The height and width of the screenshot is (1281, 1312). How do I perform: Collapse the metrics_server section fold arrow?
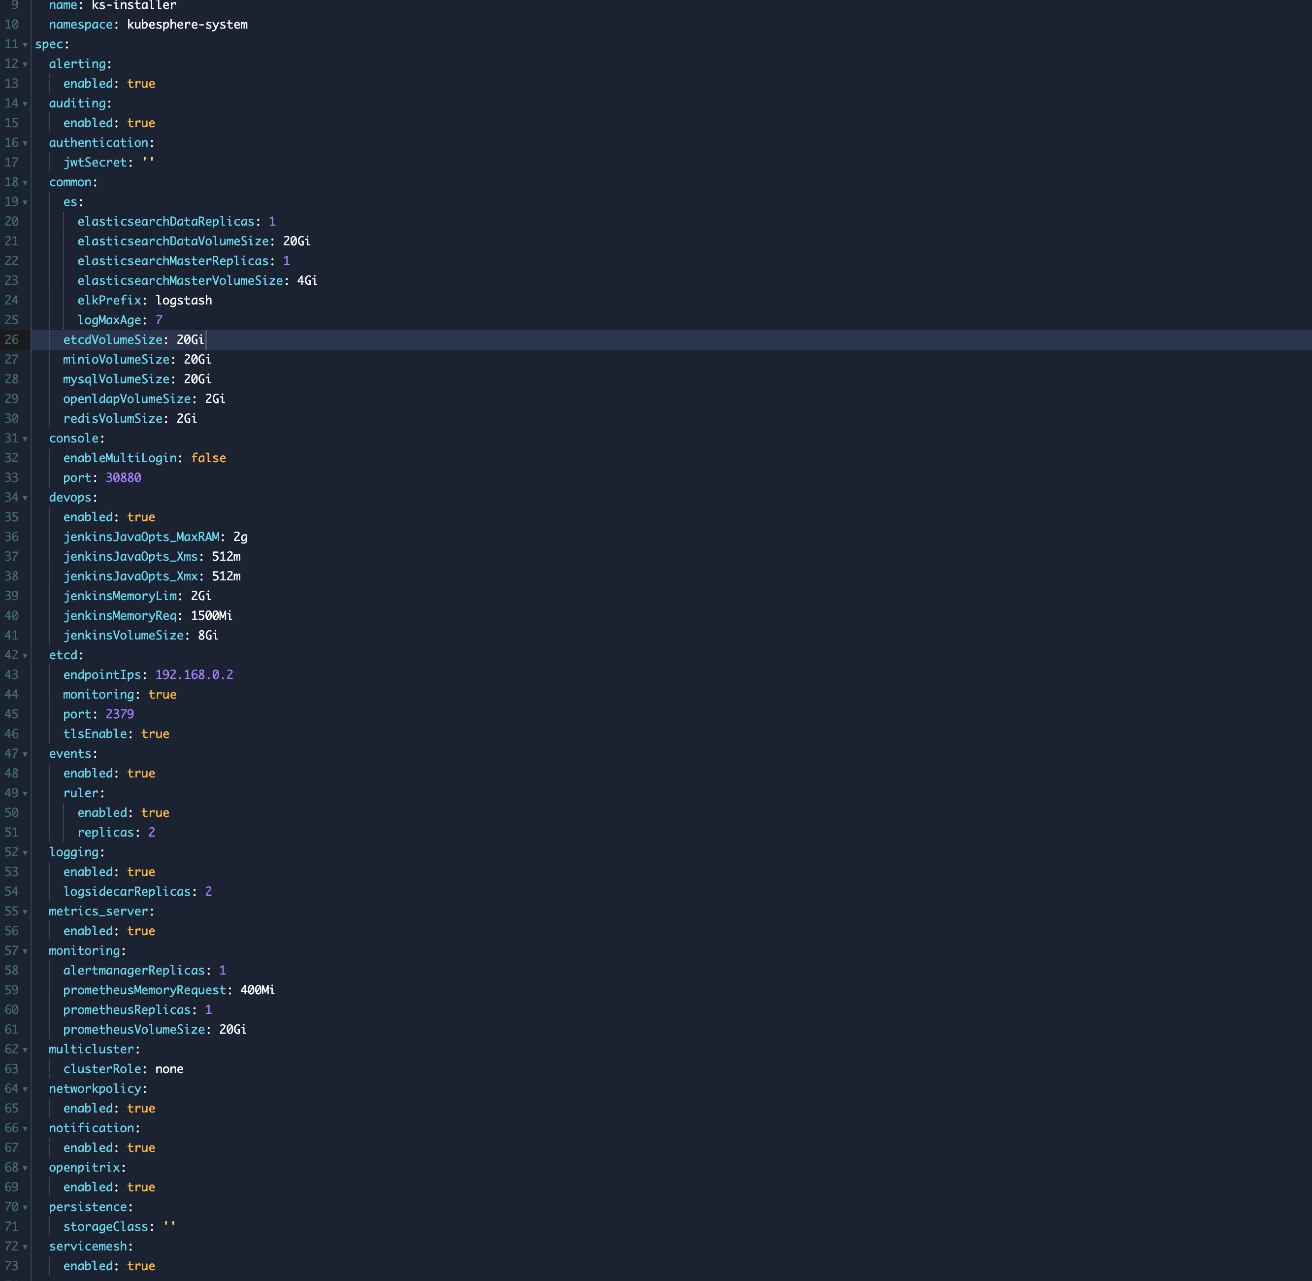pyautogui.click(x=25, y=912)
